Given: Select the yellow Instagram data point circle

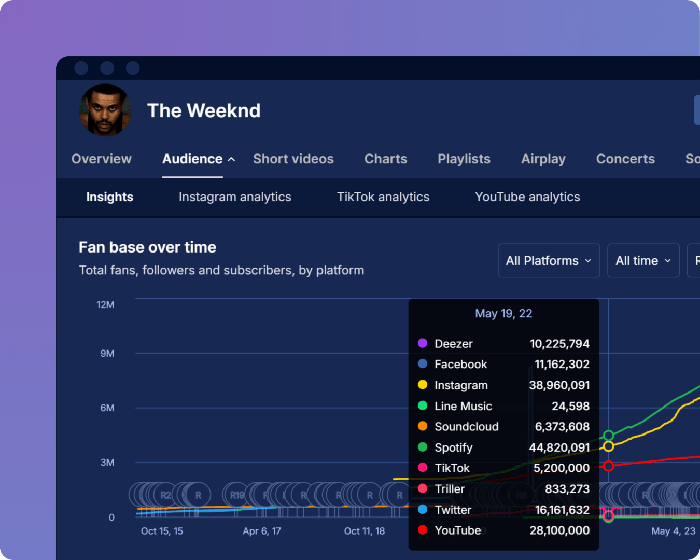Looking at the screenshot, I should point(609,446).
